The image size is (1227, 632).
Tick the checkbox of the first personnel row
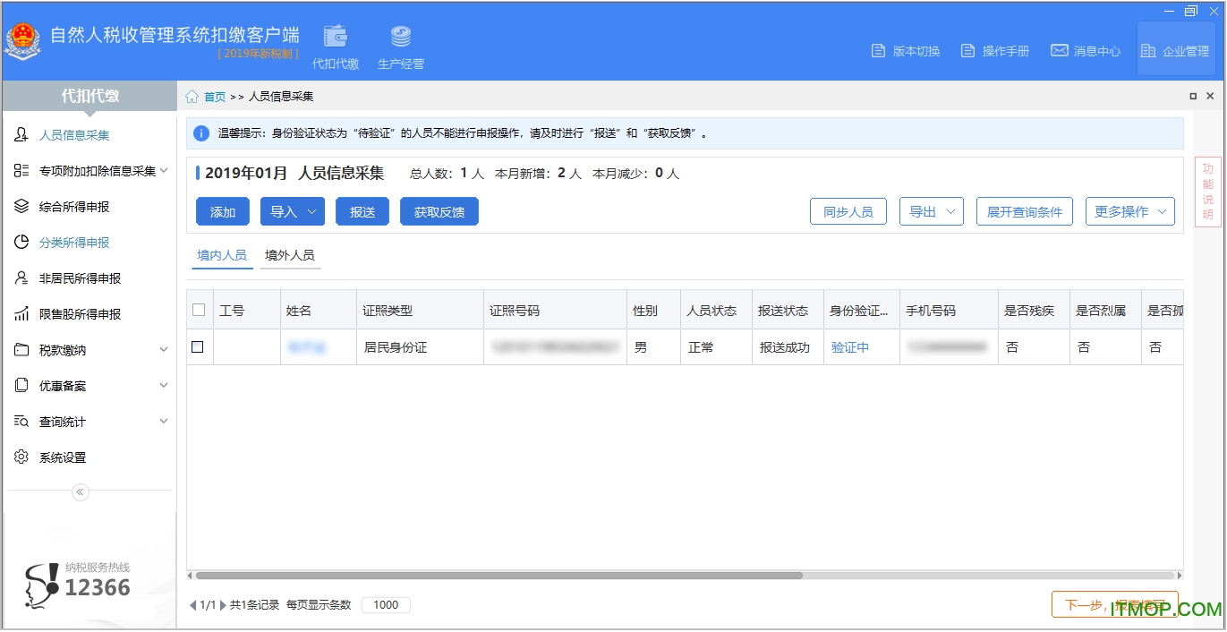point(198,346)
